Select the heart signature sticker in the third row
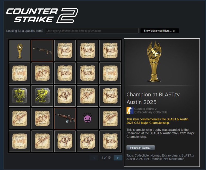Image resolution: width=206 pixels, height=170 pixels. tap(65, 96)
